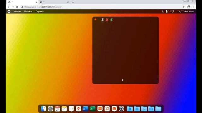Open the Maps pin dock icon
This screenshot has height=113, width=202.
pyautogui.click(x=78, y=109)
